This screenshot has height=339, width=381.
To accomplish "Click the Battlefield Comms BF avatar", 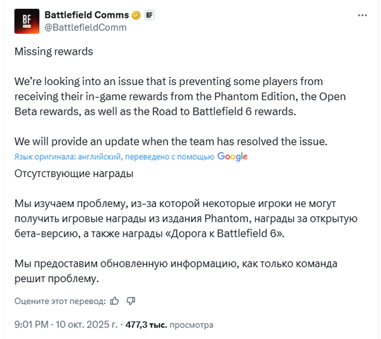I will [x=27, y=20].
